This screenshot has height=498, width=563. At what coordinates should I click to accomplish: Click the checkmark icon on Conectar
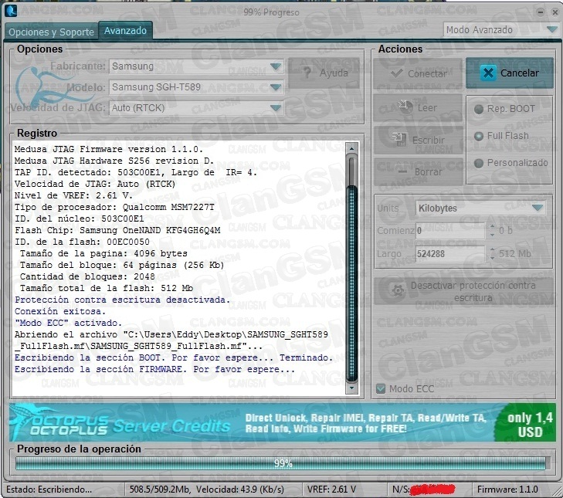tap(397, 73)
